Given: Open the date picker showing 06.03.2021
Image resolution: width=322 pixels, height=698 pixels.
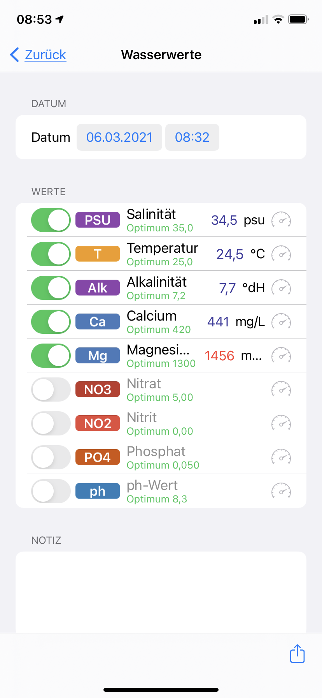Looking at the screenshot, I should pos(119,137).
